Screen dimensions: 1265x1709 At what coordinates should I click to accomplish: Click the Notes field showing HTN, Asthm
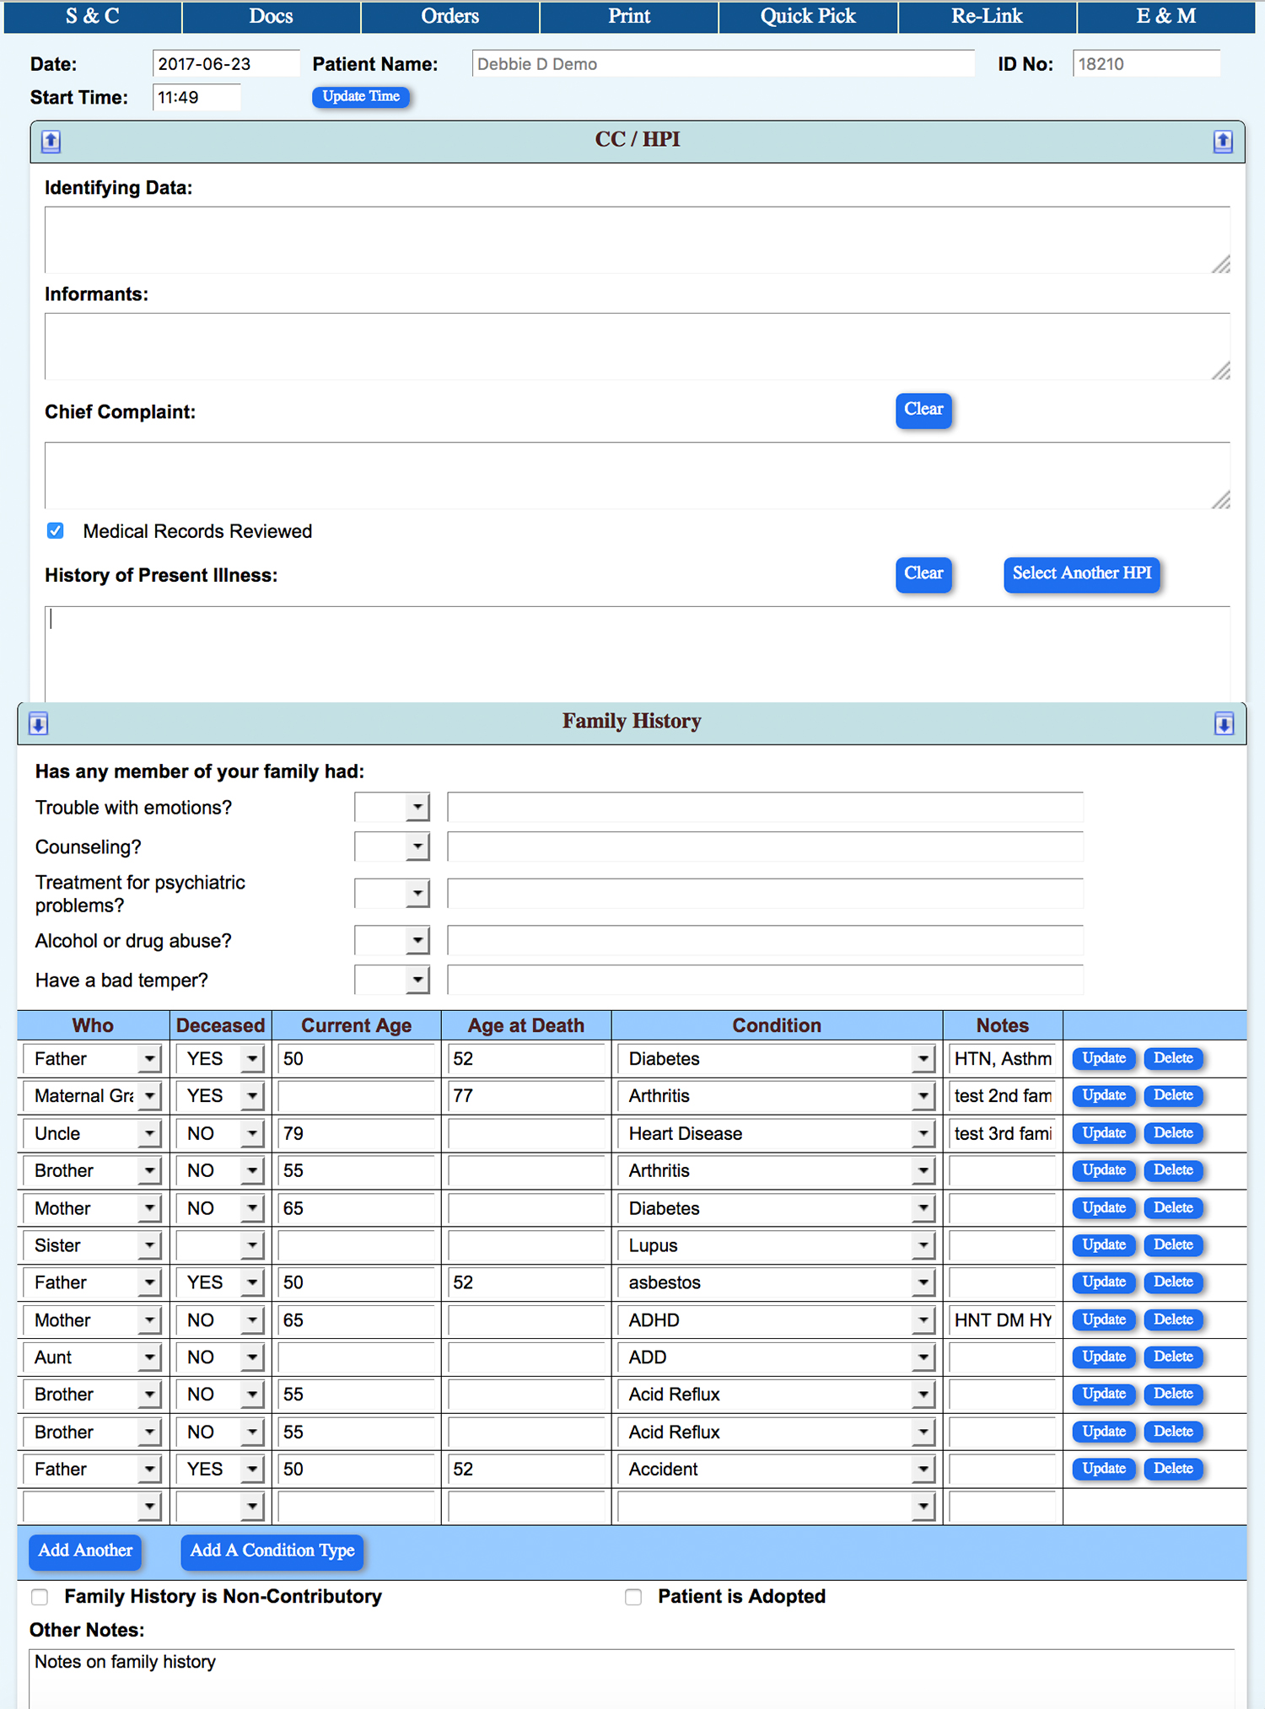tap(1002, 1058)
